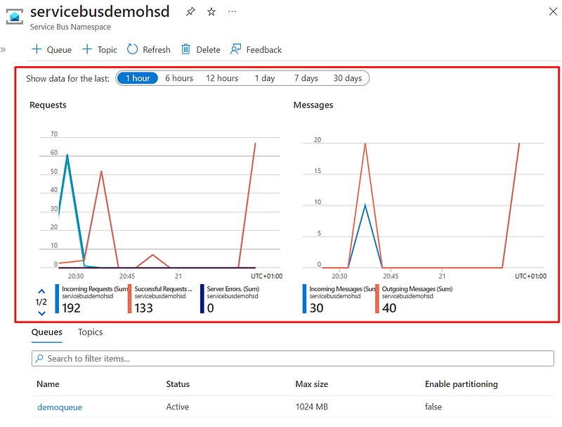This screenshot has width=562, height=427.
Task: Click the Service Bus Namespace subtitle
Action: coord(70,27)
